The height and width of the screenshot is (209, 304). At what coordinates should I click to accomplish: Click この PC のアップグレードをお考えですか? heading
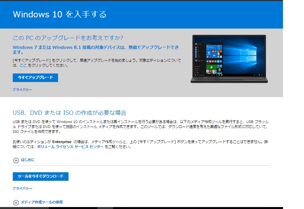[x=68, y=38]
